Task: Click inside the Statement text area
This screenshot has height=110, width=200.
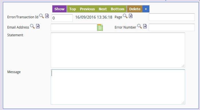Action: click(x=118, y=50)
